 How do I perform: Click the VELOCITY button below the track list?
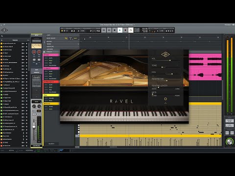coord(51,144)
